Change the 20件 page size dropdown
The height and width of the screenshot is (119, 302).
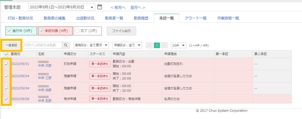click(x=179, y=45)
